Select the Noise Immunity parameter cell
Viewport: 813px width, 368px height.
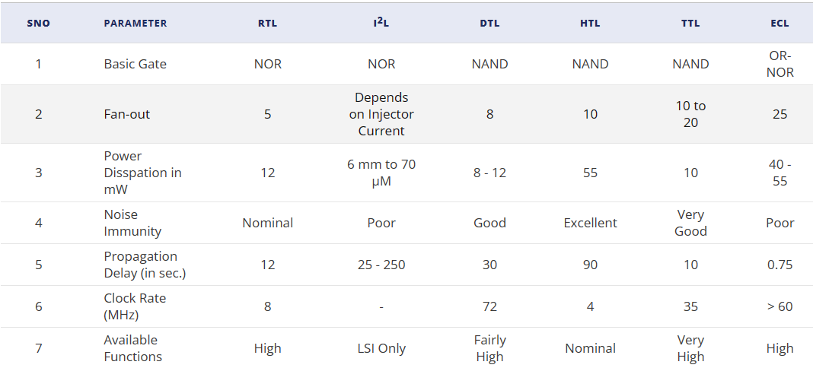coord(132,223)
